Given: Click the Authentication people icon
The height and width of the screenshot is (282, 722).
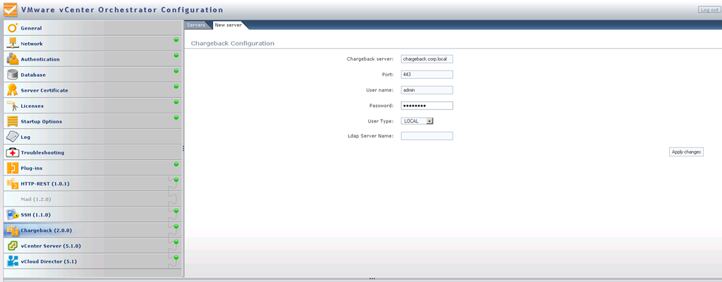Looking at the screenshot, I should click(13, 59).
